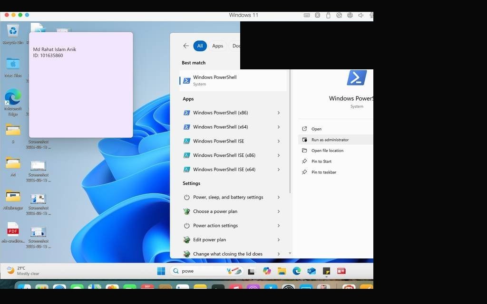Expand Power, sleep, and battery settings chevron
Viewport: 487px width, 304px height.
[279, 197]
